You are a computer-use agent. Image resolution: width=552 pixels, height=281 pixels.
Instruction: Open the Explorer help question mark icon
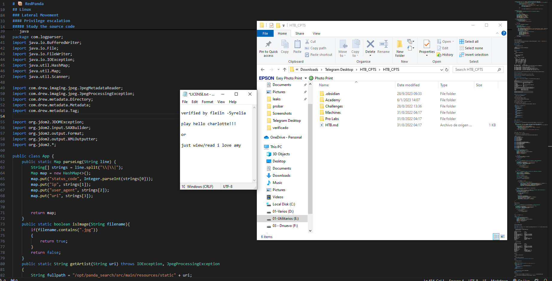pyautogui.click(x=504, y=33)
